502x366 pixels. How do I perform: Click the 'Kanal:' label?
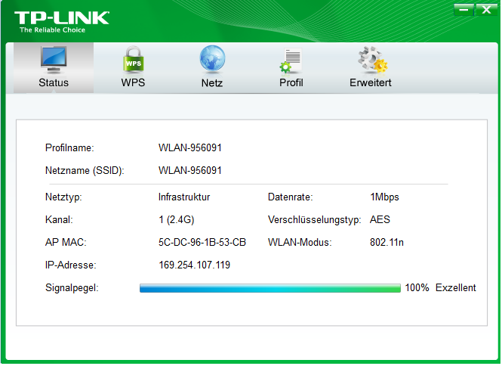point(59,220)
